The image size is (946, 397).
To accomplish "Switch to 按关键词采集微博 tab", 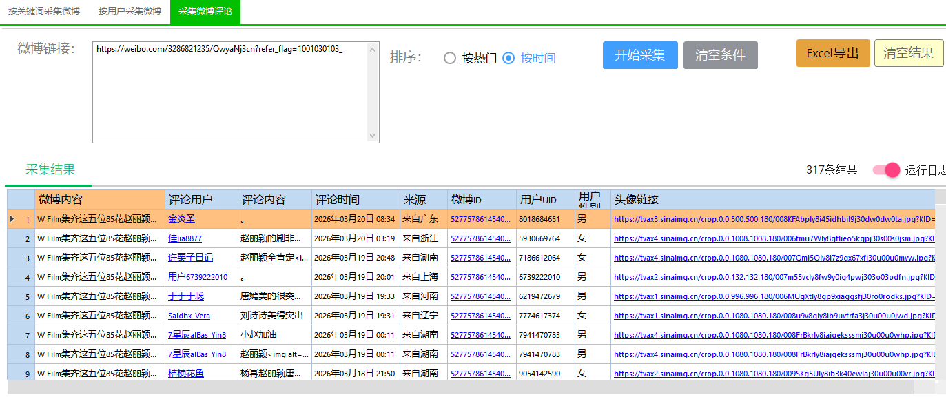I will (43, 12).
